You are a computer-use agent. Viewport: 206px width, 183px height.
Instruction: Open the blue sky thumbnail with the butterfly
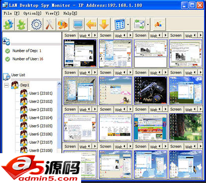point(186,165)
